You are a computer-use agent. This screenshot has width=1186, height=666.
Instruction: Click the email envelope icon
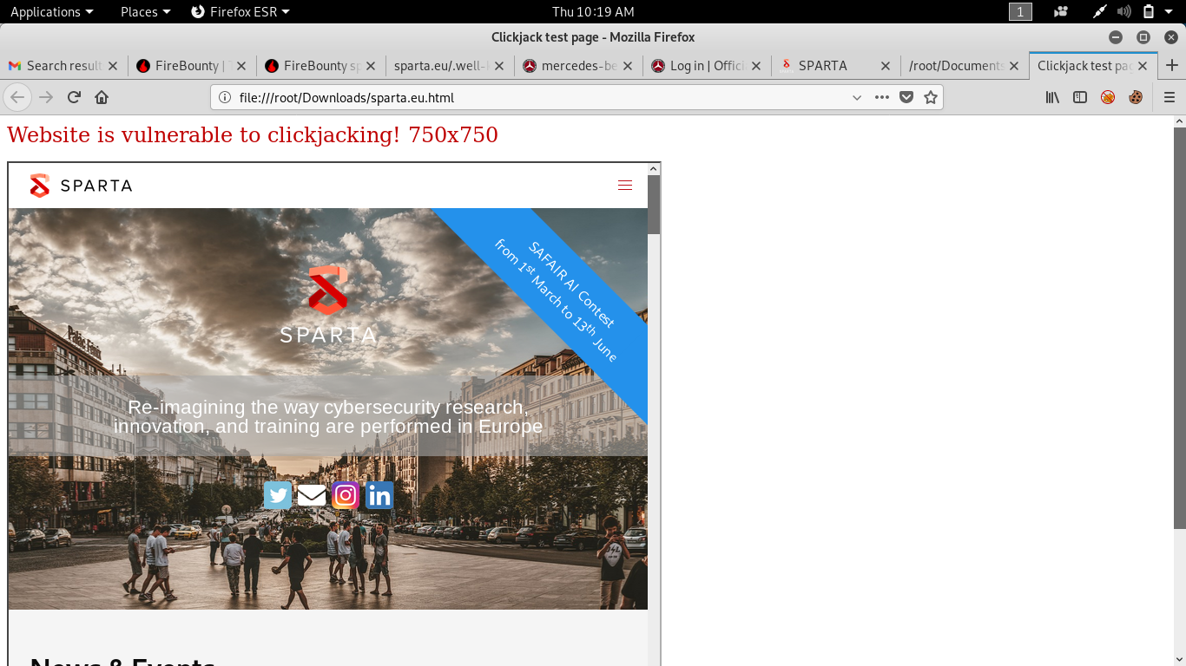tap(312, 495)
